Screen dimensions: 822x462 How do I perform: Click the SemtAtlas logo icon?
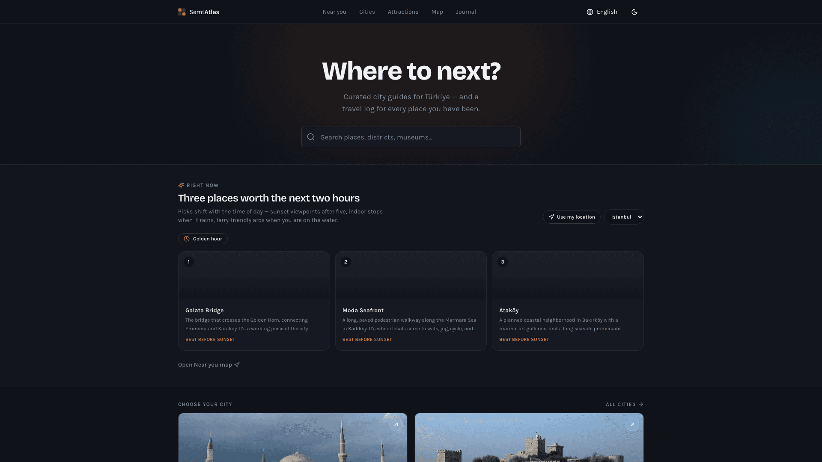point(182,12)
